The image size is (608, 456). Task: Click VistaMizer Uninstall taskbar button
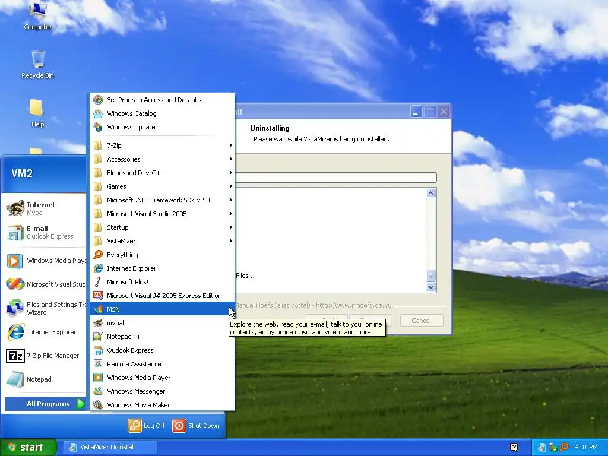110,447
